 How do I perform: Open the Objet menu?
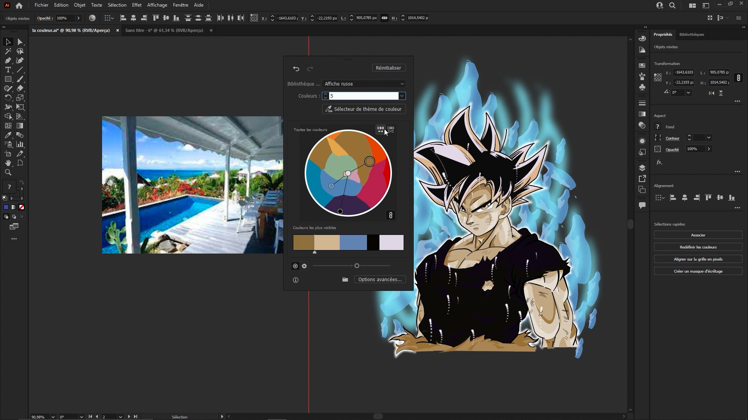tap(79, 5)
